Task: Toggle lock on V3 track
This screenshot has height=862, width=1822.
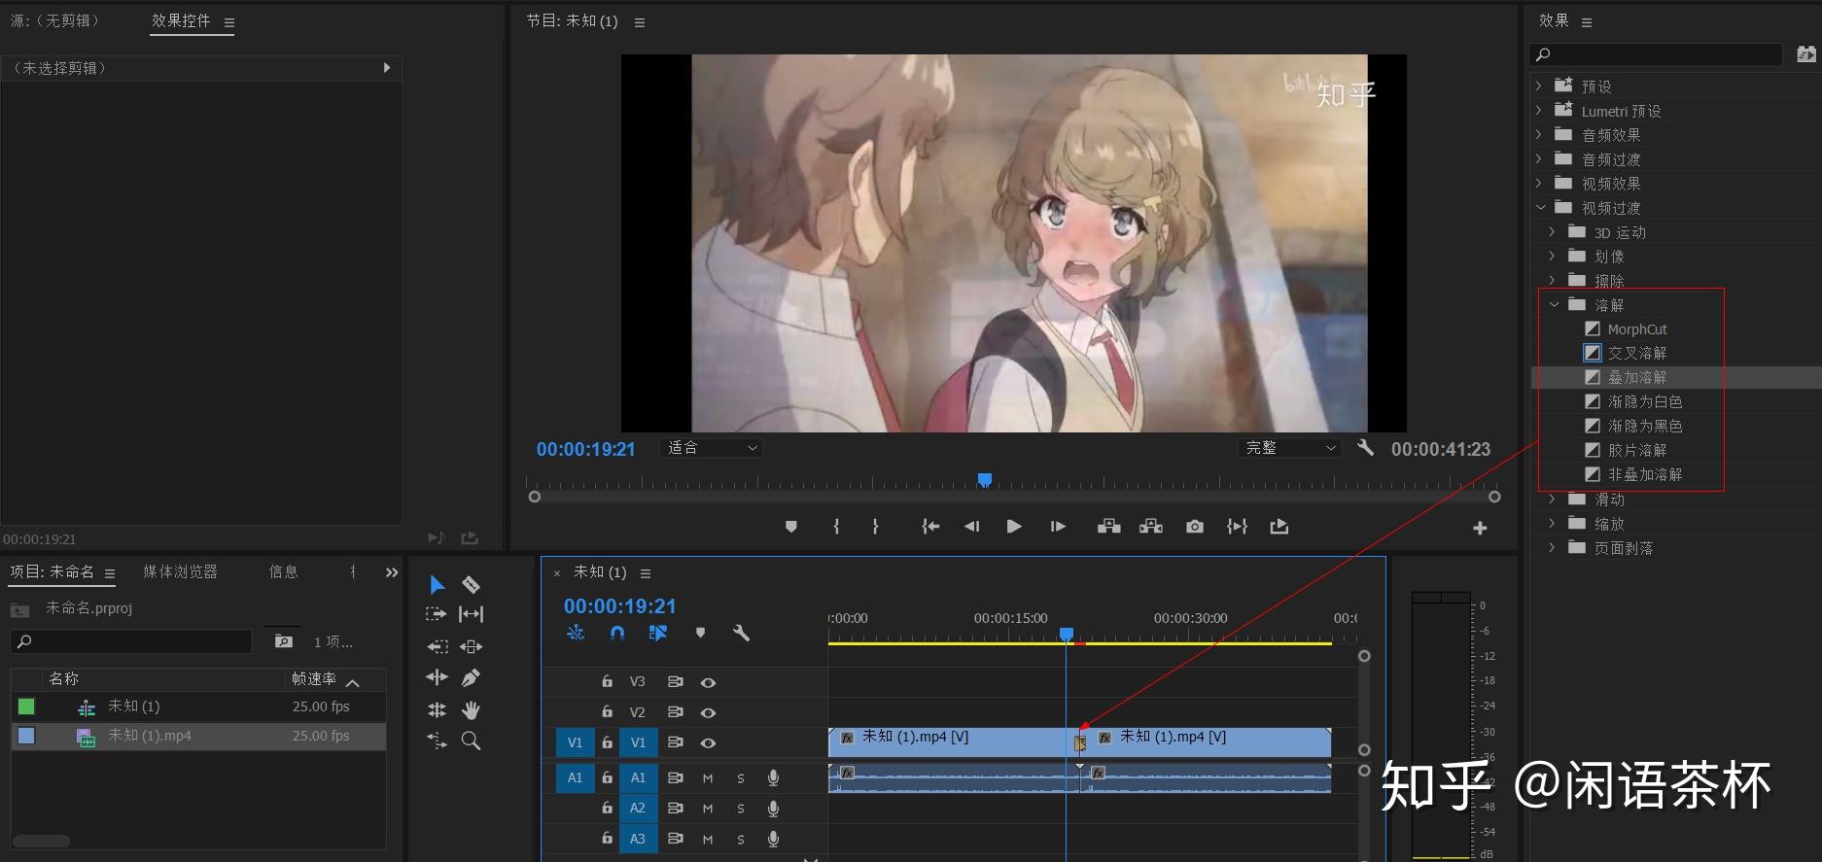Action: (607, 681)
